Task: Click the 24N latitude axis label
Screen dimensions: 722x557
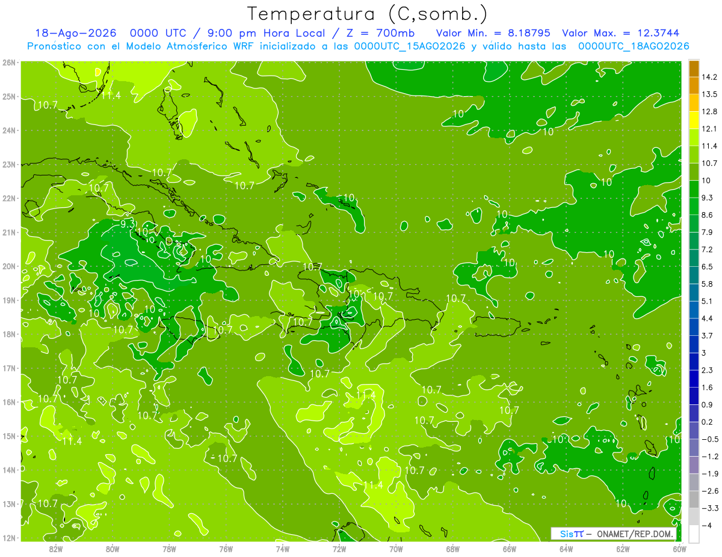Action: [9, 130]
